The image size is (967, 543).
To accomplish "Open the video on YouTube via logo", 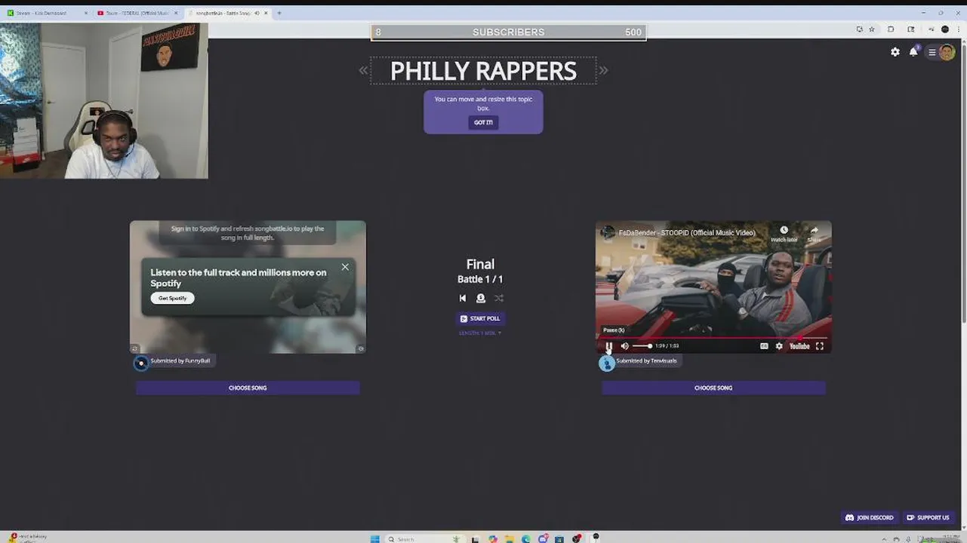I will 799,346.
